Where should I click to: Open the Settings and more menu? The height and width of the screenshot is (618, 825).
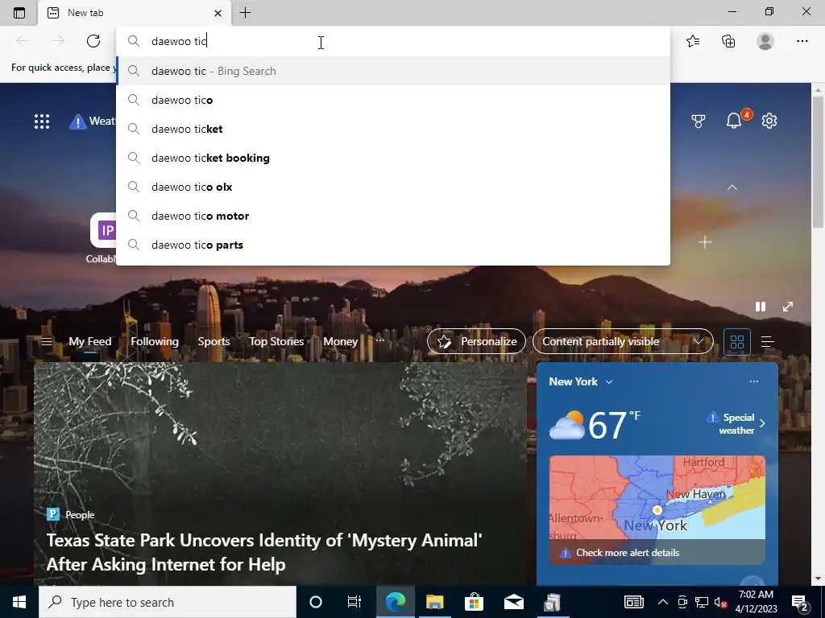(x=802, y=41)
